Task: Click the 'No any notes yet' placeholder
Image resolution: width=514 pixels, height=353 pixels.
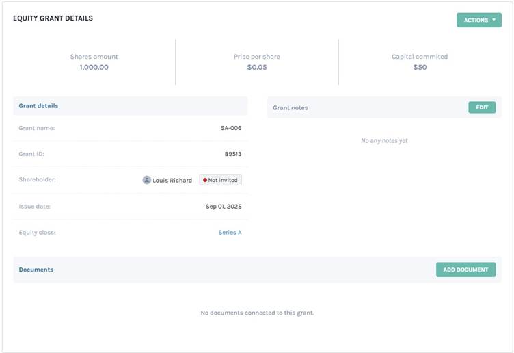Action: [x=383, y=141]
